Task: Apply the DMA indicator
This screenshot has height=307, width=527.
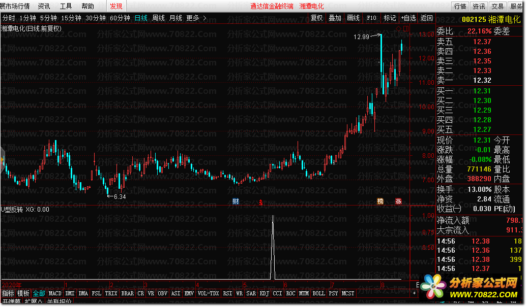Action: click(x=83, y=294)
